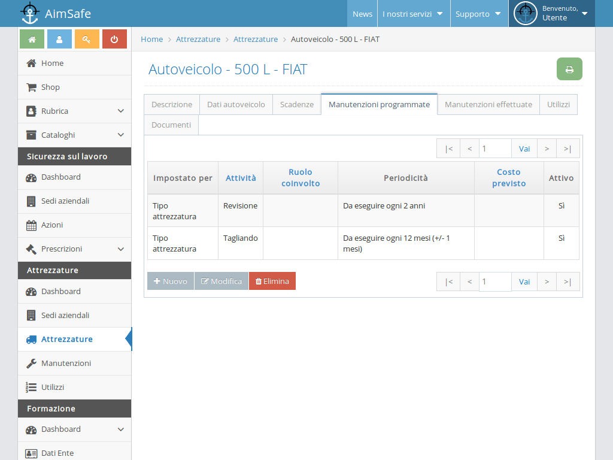The height and width of the screenshot is (460, 613).
Task: Click the Azioni calendar icon
Action: coord(31,225)
